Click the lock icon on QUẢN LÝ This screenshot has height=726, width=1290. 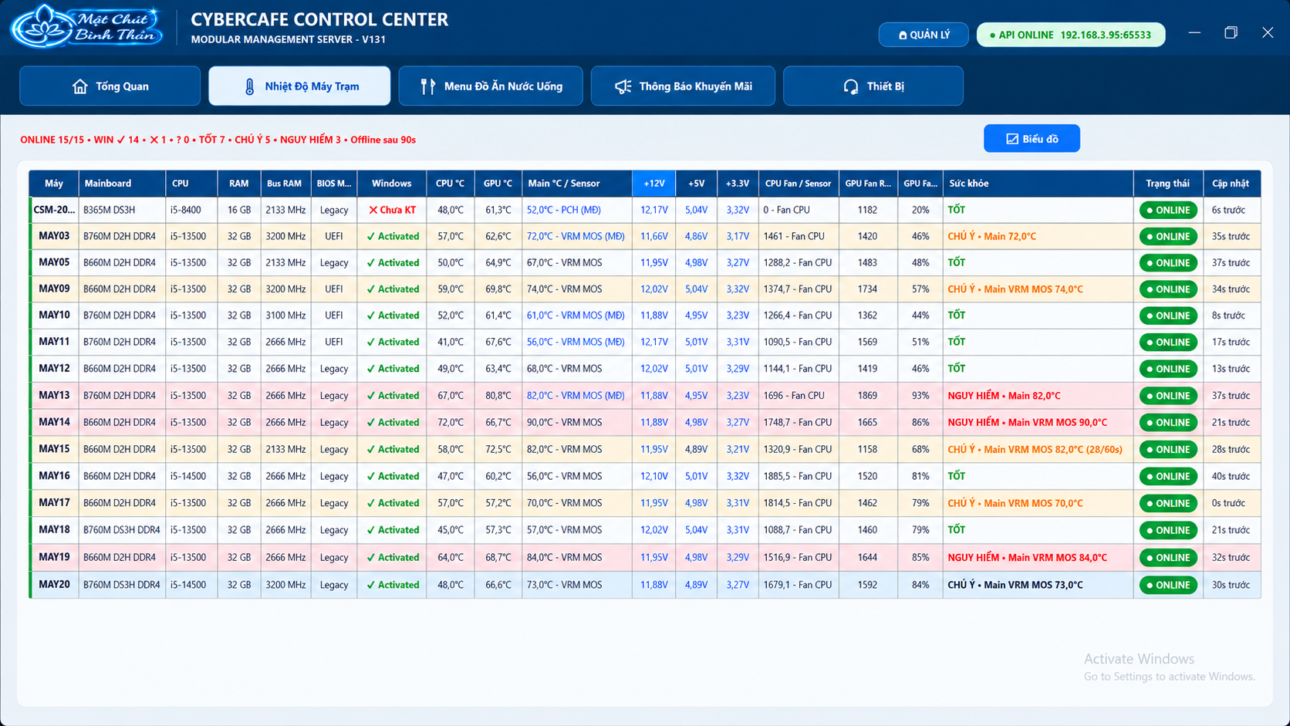click(x=903, y=35)
